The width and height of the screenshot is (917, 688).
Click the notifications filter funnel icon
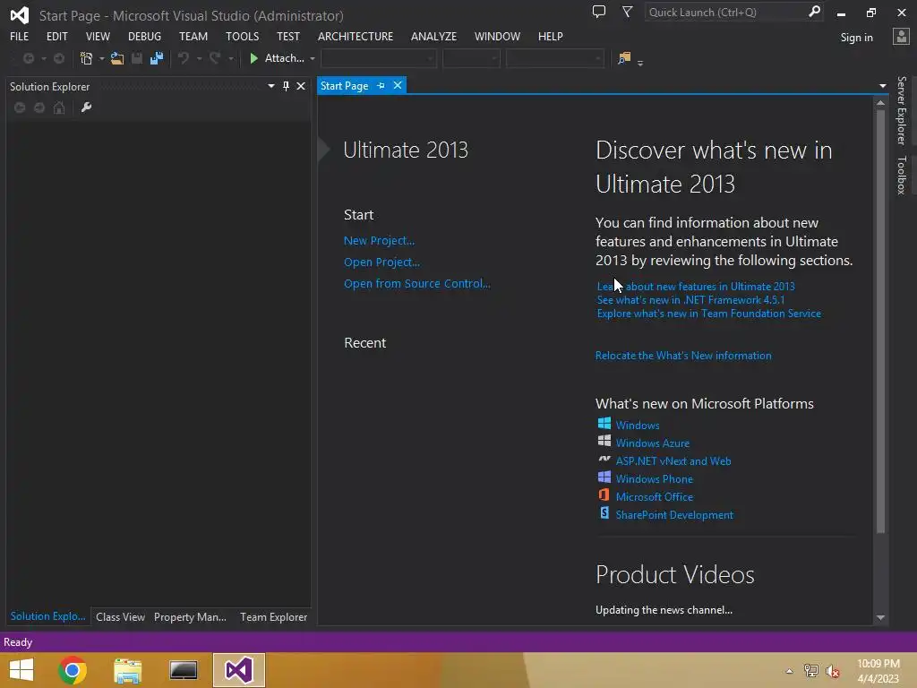tap(627, 12)
